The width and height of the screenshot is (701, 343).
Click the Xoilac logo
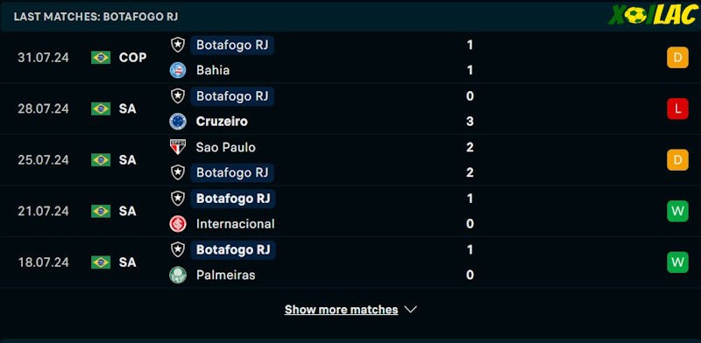(x=652, y=16)
